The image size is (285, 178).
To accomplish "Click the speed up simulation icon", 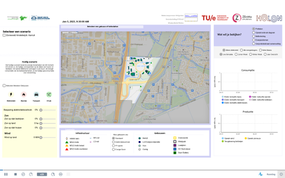I will pos(53,174).
